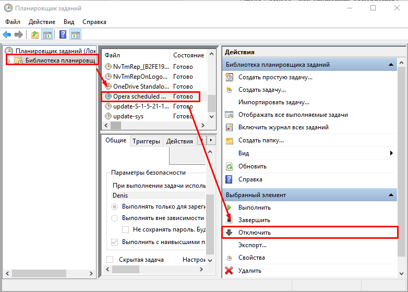Expand the Вид submenu arrow
Viewport: 408px width, 292px height.
coord(391,153)
